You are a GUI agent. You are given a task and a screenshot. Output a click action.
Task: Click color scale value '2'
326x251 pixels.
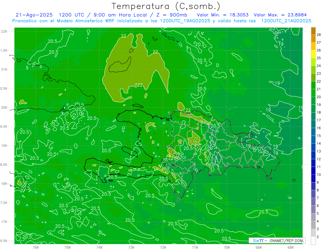click(318, 237)
